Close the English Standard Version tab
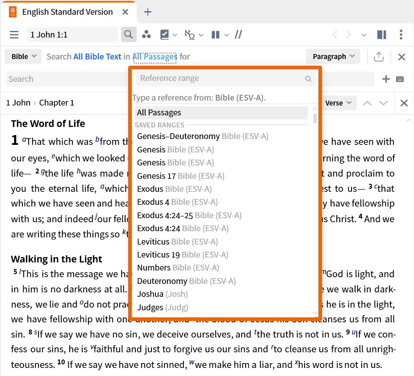This screenshot has width=414, height=376. pos(125,12)
